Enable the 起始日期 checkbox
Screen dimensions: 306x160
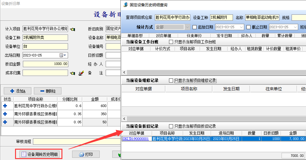coord(194,27)
